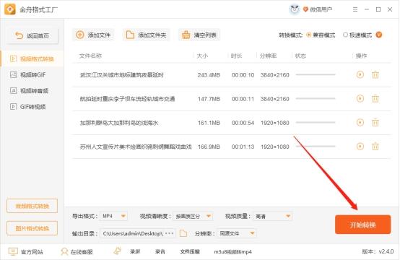Delete the 武汉江汉关 video row
The width and height of the screenshot is (400, 260).
pos(375,75)
